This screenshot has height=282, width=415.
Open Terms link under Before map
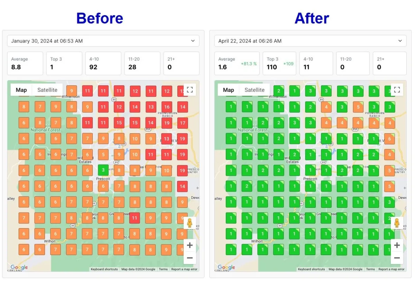coord(163,269)
